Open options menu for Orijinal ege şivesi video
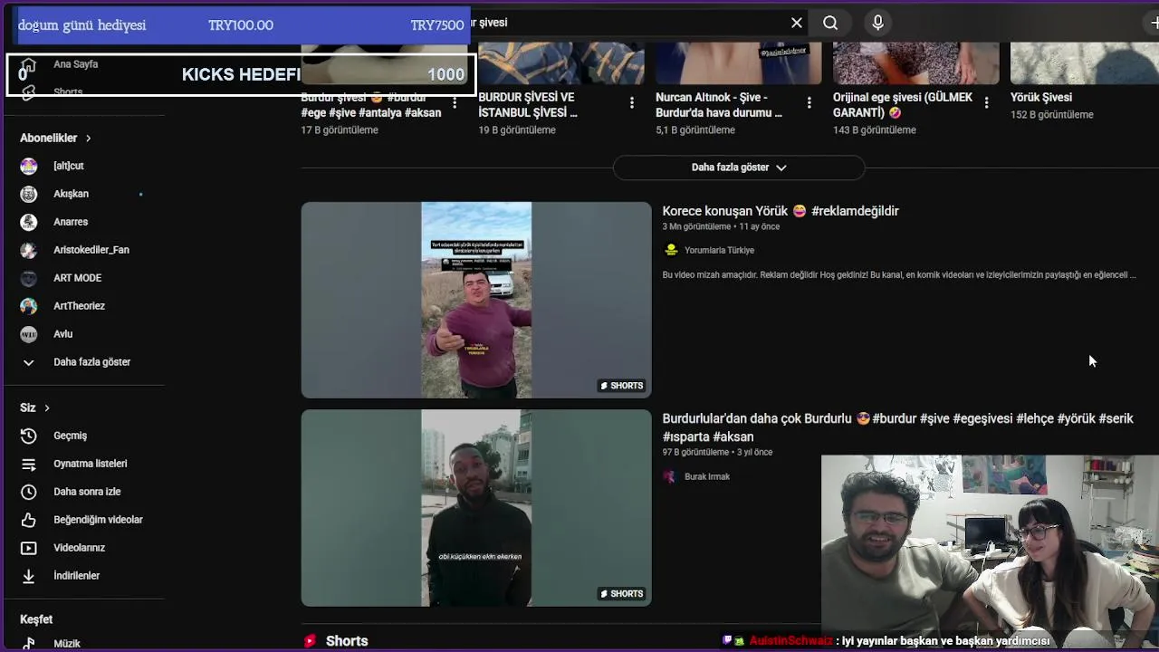 pyautogui.click(x=987, y=103)
